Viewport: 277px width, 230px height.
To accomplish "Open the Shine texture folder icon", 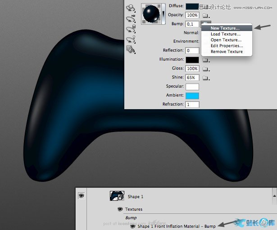I will (x=206, y=78).
